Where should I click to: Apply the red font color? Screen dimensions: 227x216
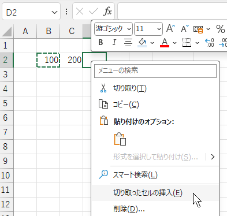(165, 43)
